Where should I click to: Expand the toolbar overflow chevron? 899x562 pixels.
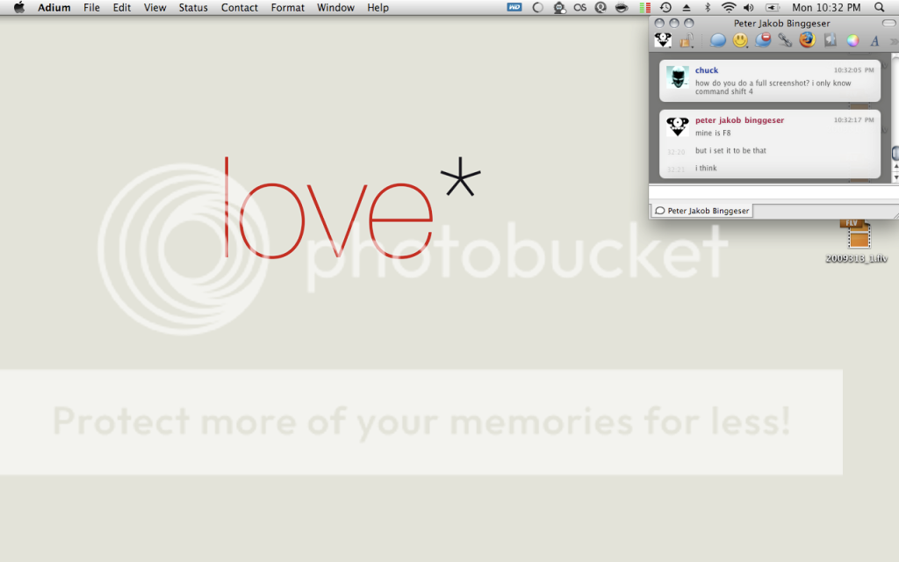tap(894, 40)
